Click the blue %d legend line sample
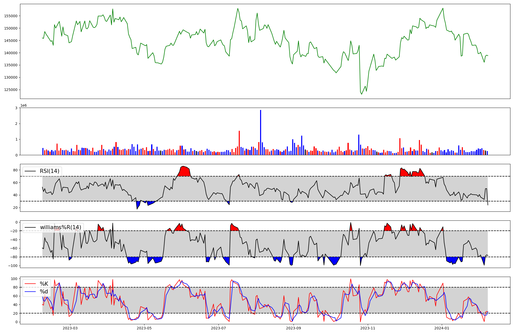 30,292
